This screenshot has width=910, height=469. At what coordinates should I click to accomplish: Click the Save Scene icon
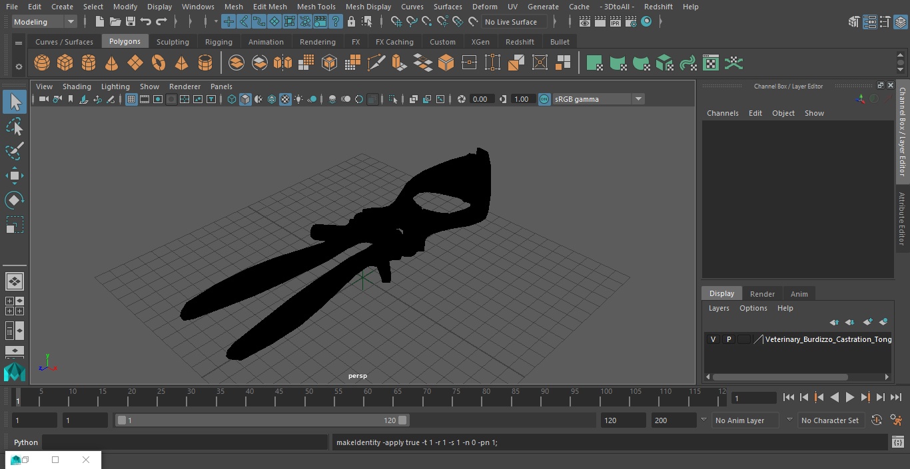tap(131, 22)
